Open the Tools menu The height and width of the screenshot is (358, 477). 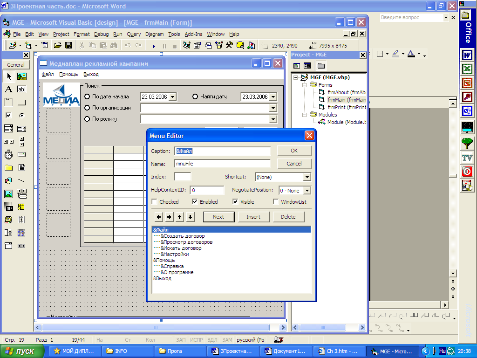click(x=174, y=34)
